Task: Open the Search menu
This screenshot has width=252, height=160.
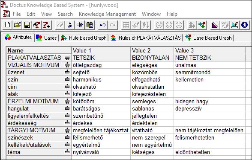Action: [65, 14]
